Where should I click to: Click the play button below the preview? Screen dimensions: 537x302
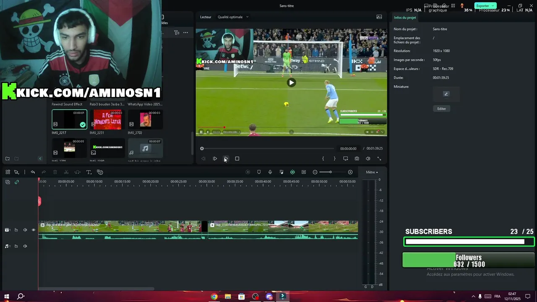tap(215, 159)
